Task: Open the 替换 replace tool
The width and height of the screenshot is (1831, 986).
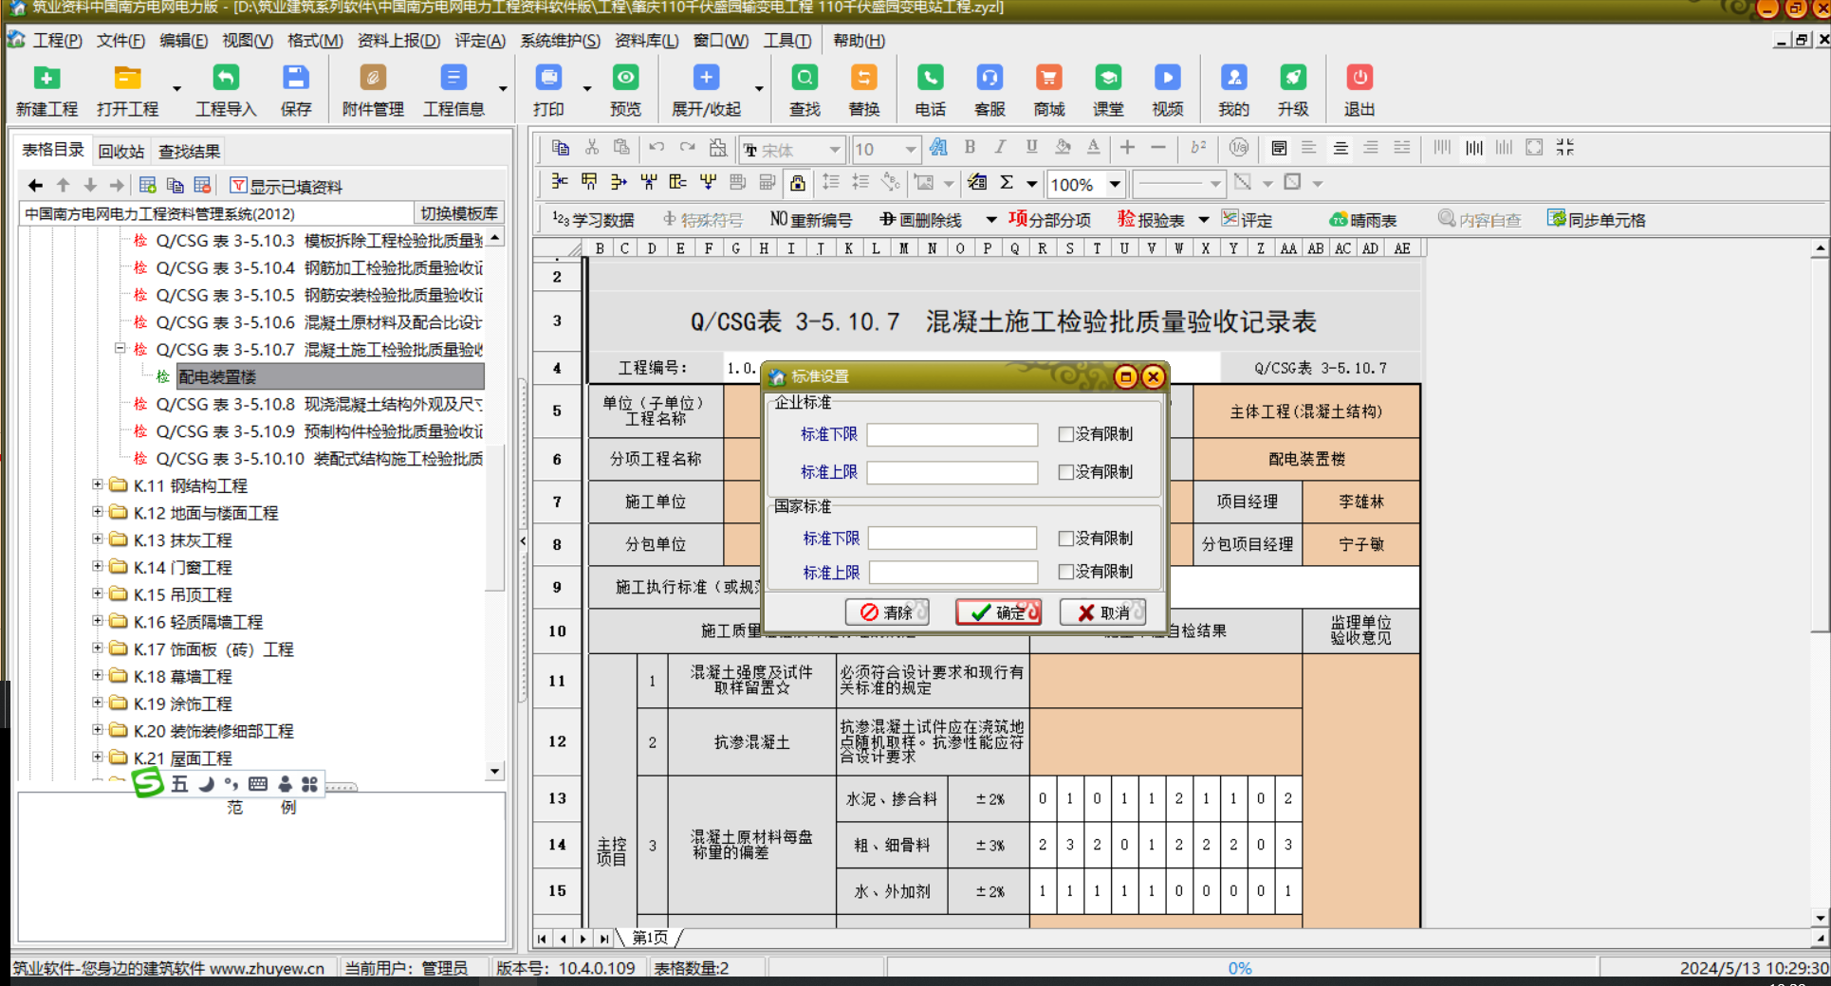Action: [x=863, y=79]
